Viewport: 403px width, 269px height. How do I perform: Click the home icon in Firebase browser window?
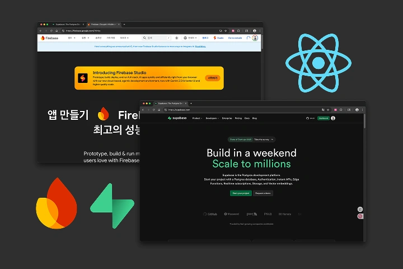(57, 31)
